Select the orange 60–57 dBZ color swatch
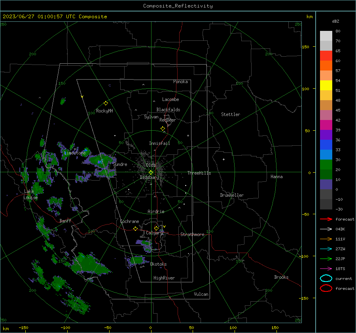This screenshot has width=356, height=333. click(326, 66)
